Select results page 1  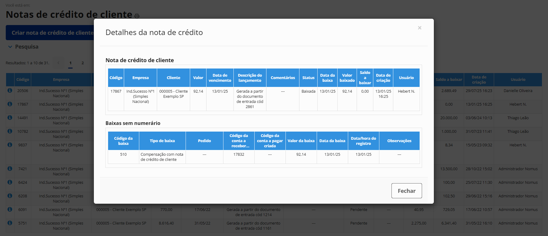70,63
